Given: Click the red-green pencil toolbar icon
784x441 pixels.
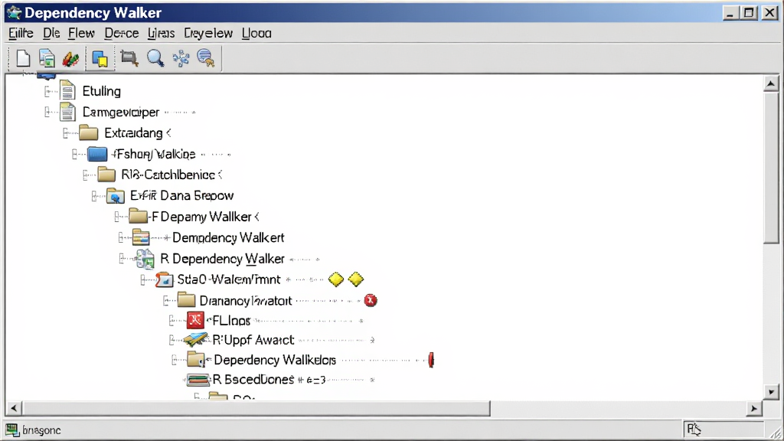Looking at the screenshot, I should click(71, 59).
